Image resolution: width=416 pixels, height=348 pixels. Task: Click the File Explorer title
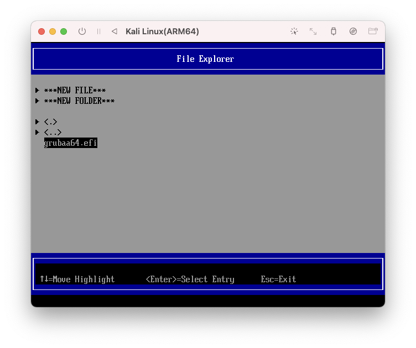tap(205, 59)
